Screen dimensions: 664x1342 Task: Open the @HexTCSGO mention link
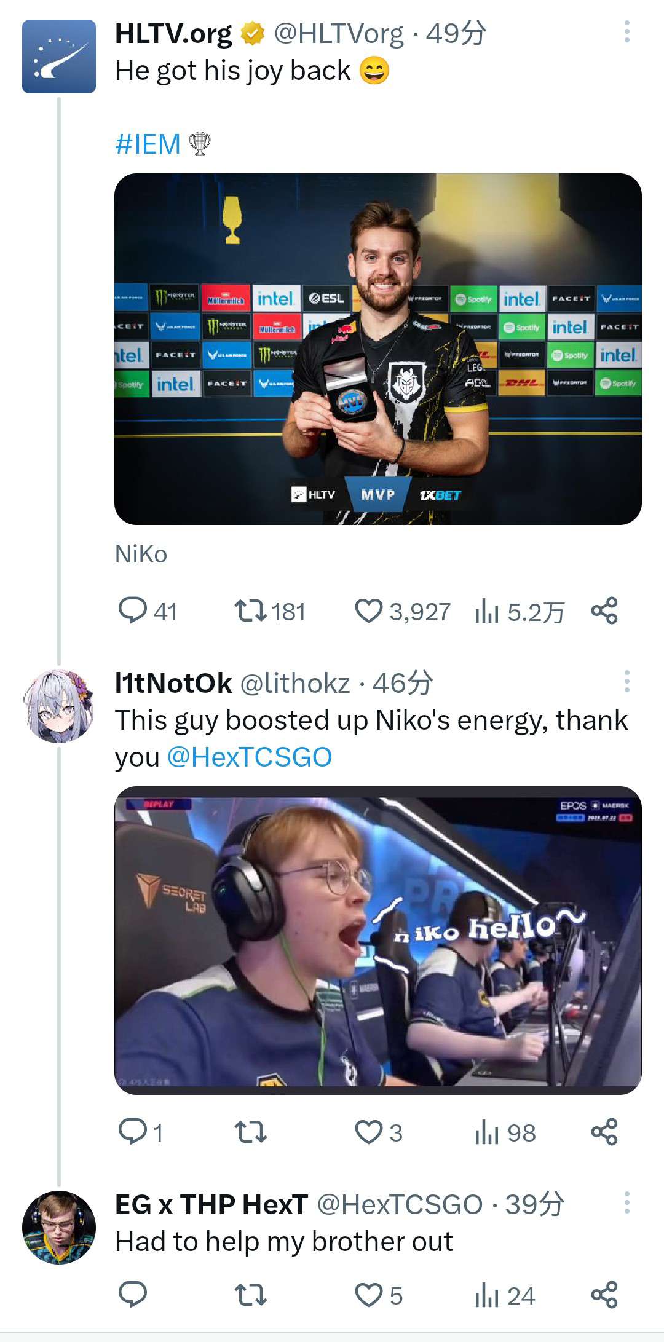click(249, 757)
